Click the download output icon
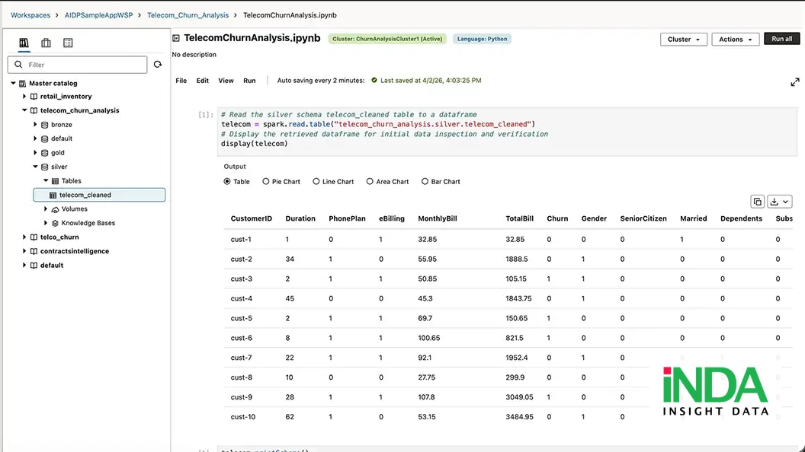Viewport: 805px width, 452px height. (x=774, y=202)
